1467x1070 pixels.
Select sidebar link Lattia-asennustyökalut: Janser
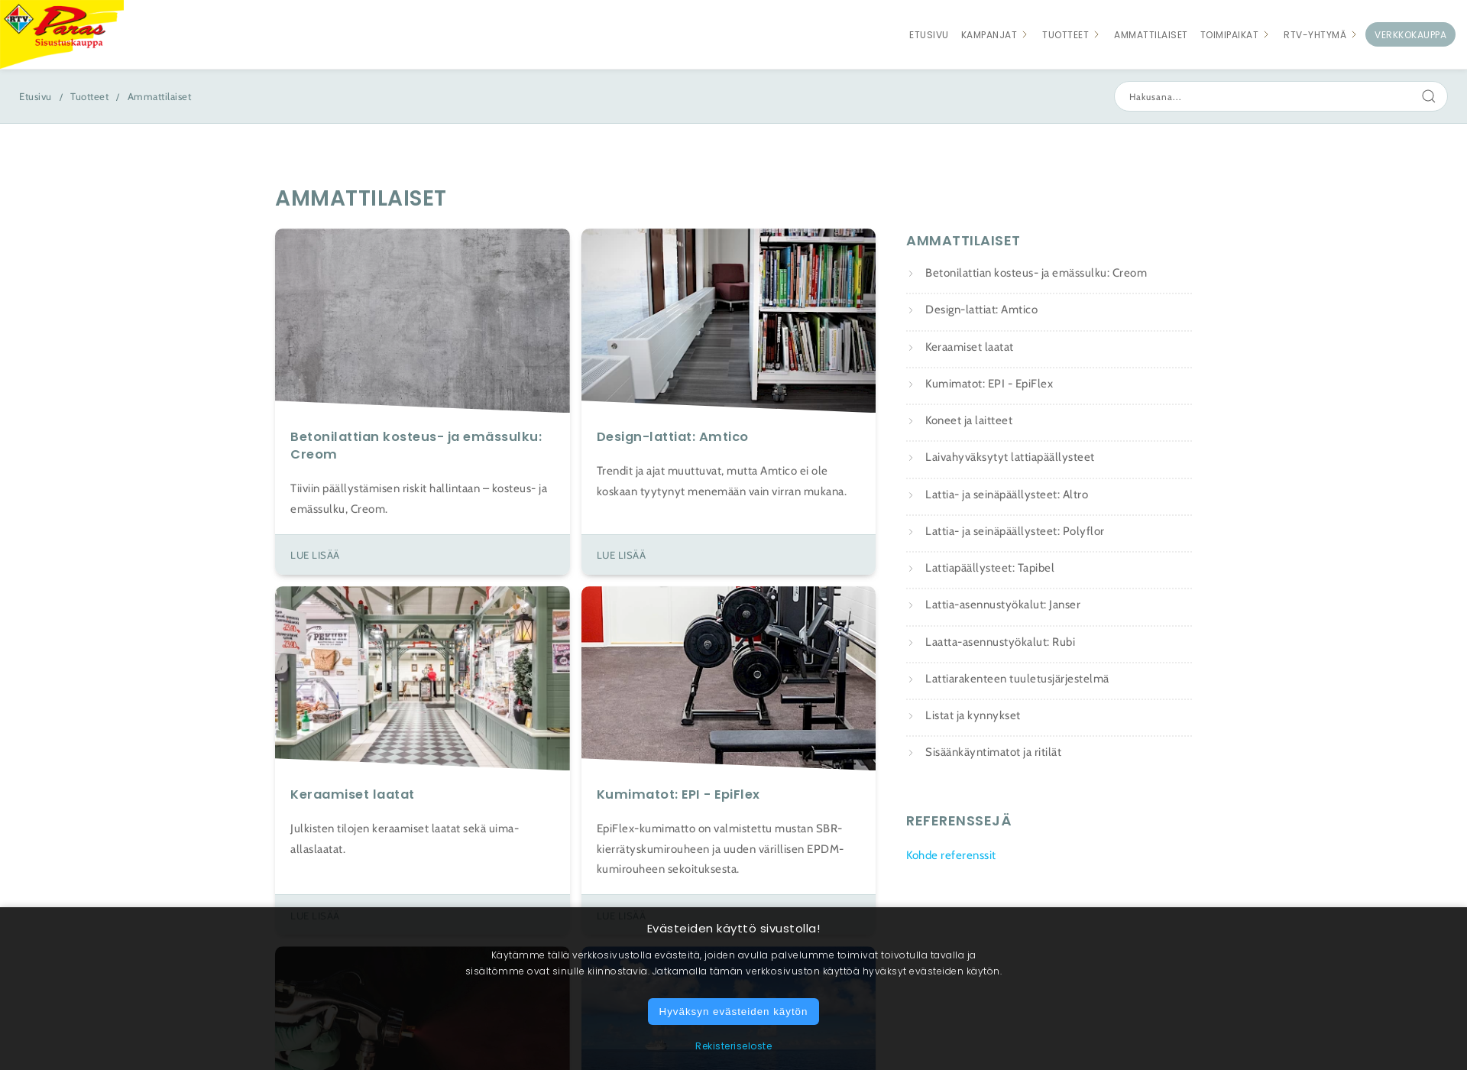click(x=1002, y=605)
